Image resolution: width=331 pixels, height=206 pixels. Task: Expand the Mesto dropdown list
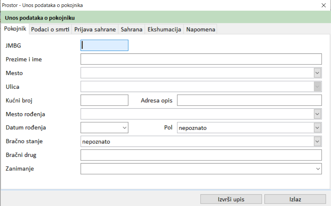(x=317, y=73)
